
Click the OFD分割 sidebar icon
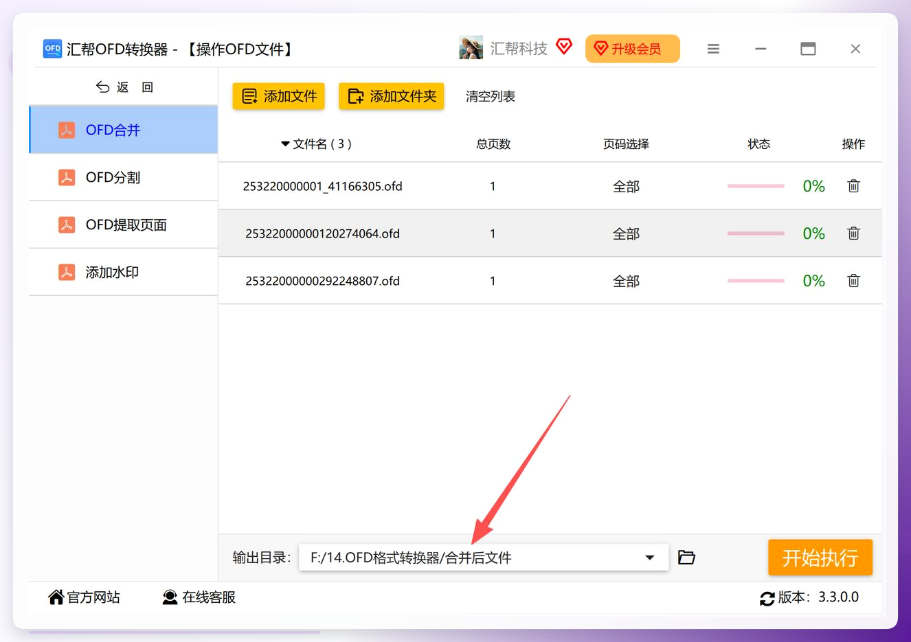(x=67, y=177)
